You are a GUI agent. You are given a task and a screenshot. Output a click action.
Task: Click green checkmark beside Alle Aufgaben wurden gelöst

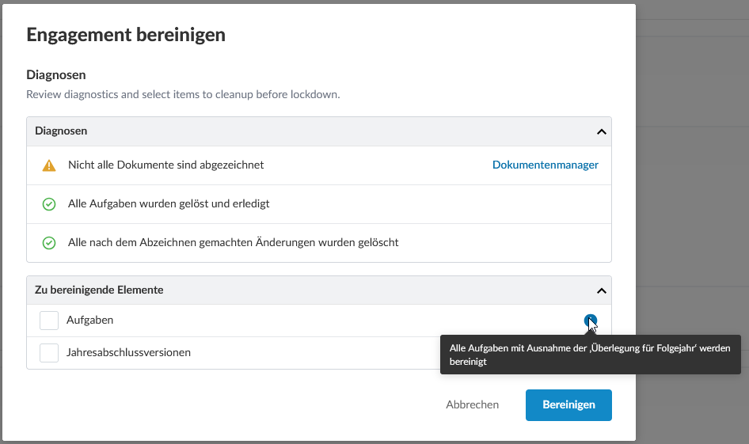pos(49,204)
